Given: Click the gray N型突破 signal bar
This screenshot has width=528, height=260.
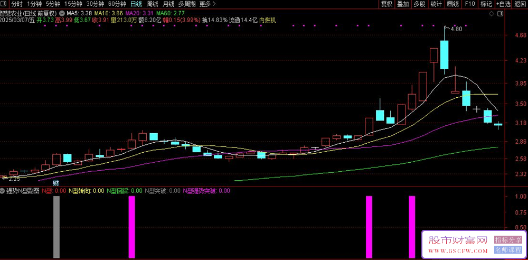Looking at the screenshot, I should pyautogui.click(x=56, y=227).
